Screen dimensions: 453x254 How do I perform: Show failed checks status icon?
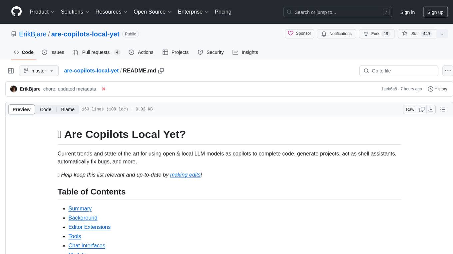coord(104,89)
